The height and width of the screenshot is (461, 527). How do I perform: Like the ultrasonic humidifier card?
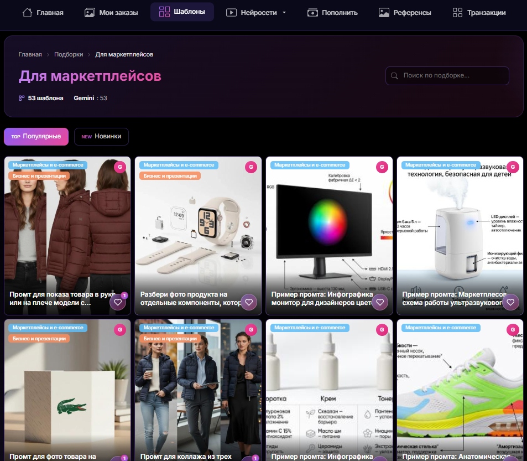click(510, 302)
